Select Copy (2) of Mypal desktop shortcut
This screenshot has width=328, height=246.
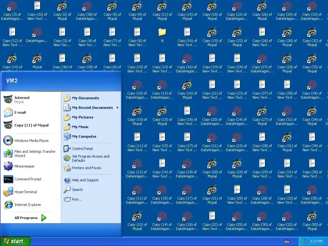(62, 11)
